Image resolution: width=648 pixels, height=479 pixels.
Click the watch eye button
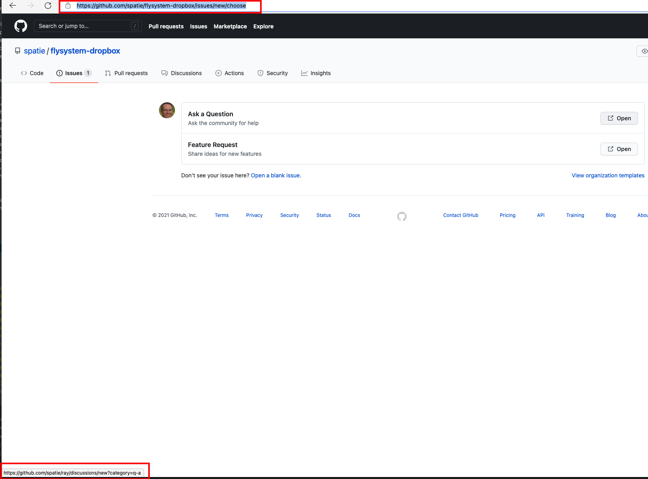click(x=642, y=51)
